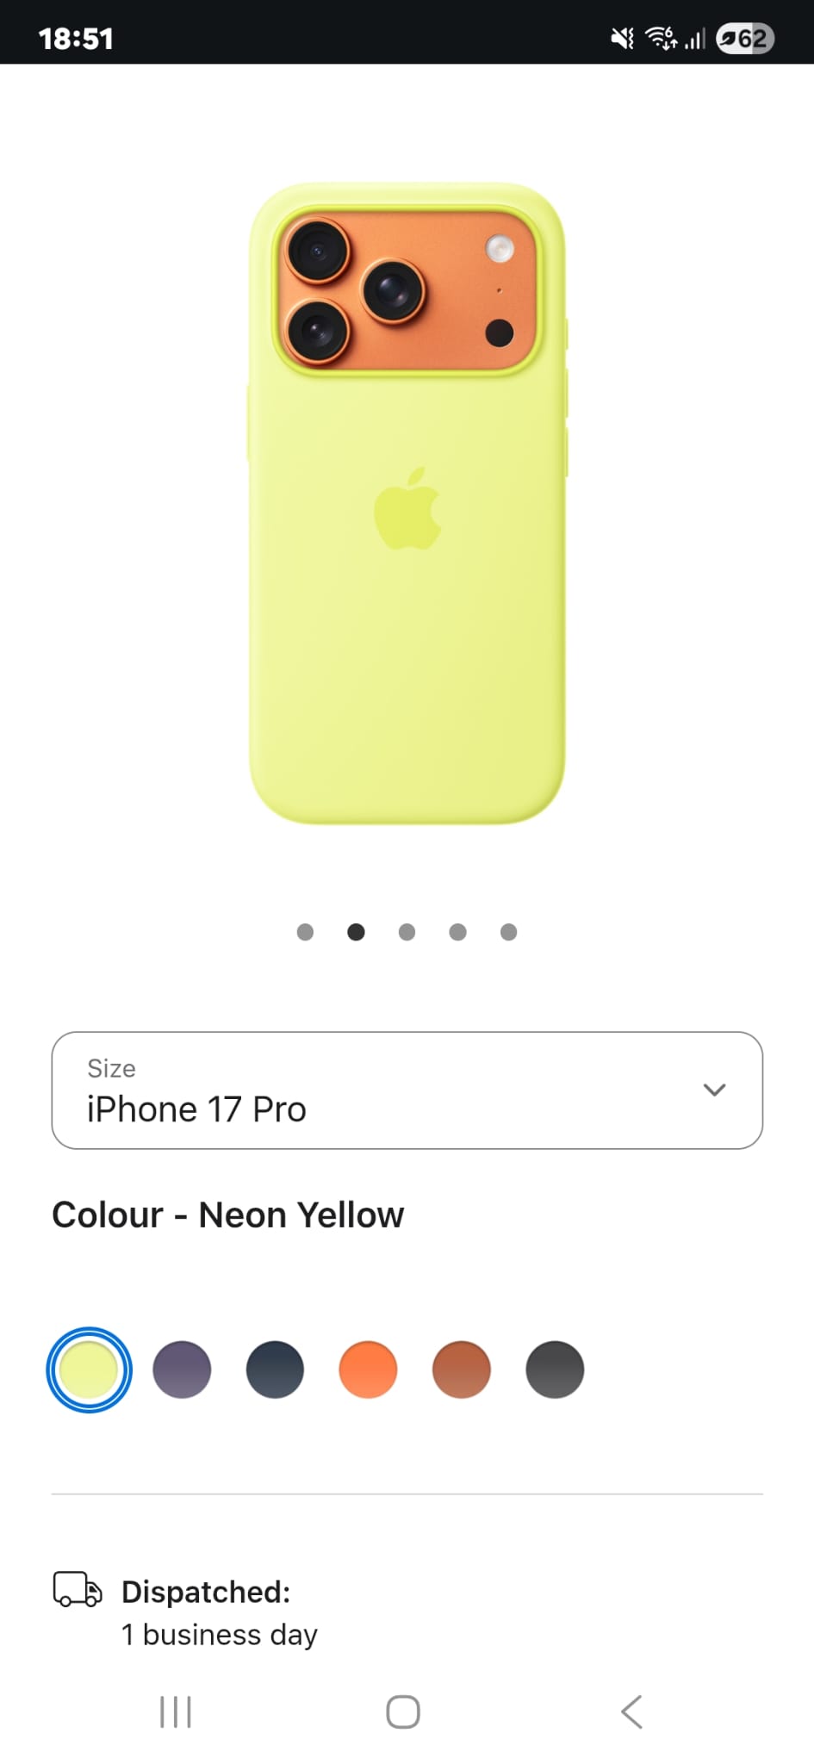Choose the purple colour swatch

click(x=182, y=1370)
